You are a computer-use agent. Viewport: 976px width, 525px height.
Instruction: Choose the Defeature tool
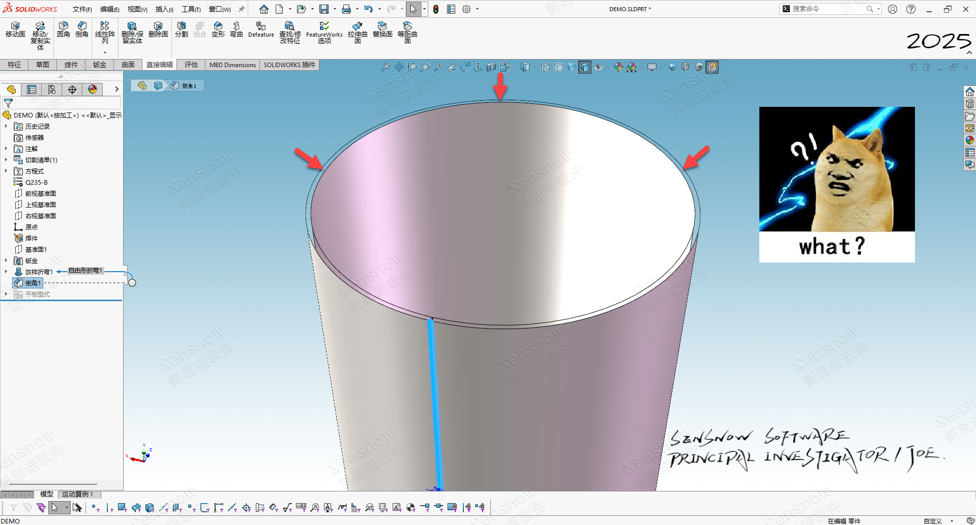point(261,30)
